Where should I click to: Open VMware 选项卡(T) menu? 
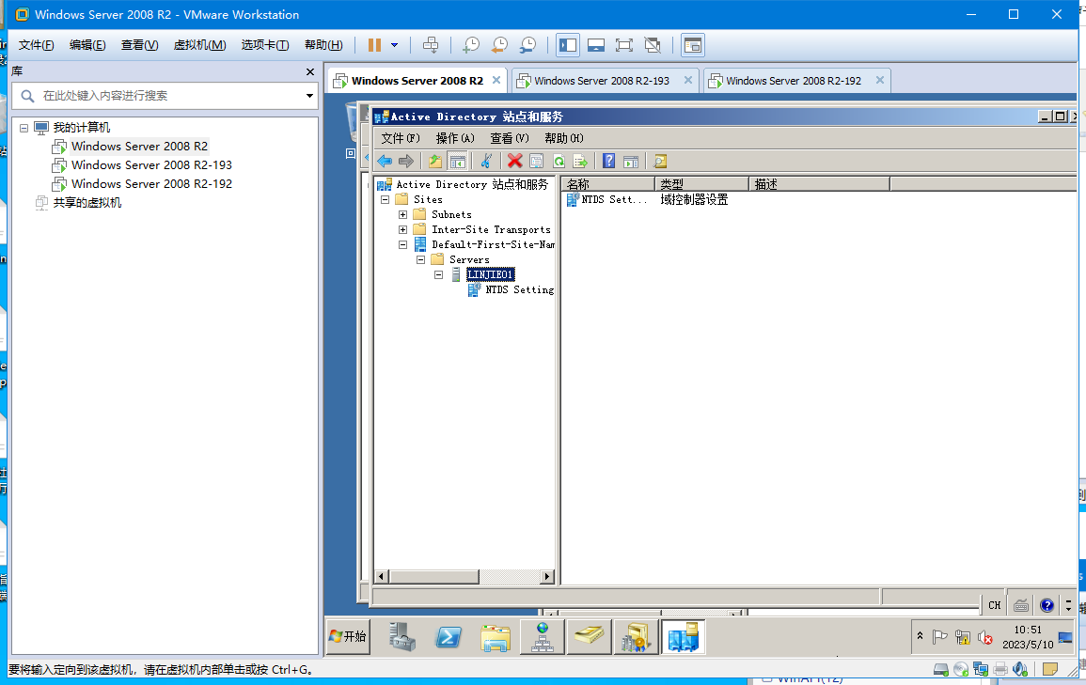265,45
